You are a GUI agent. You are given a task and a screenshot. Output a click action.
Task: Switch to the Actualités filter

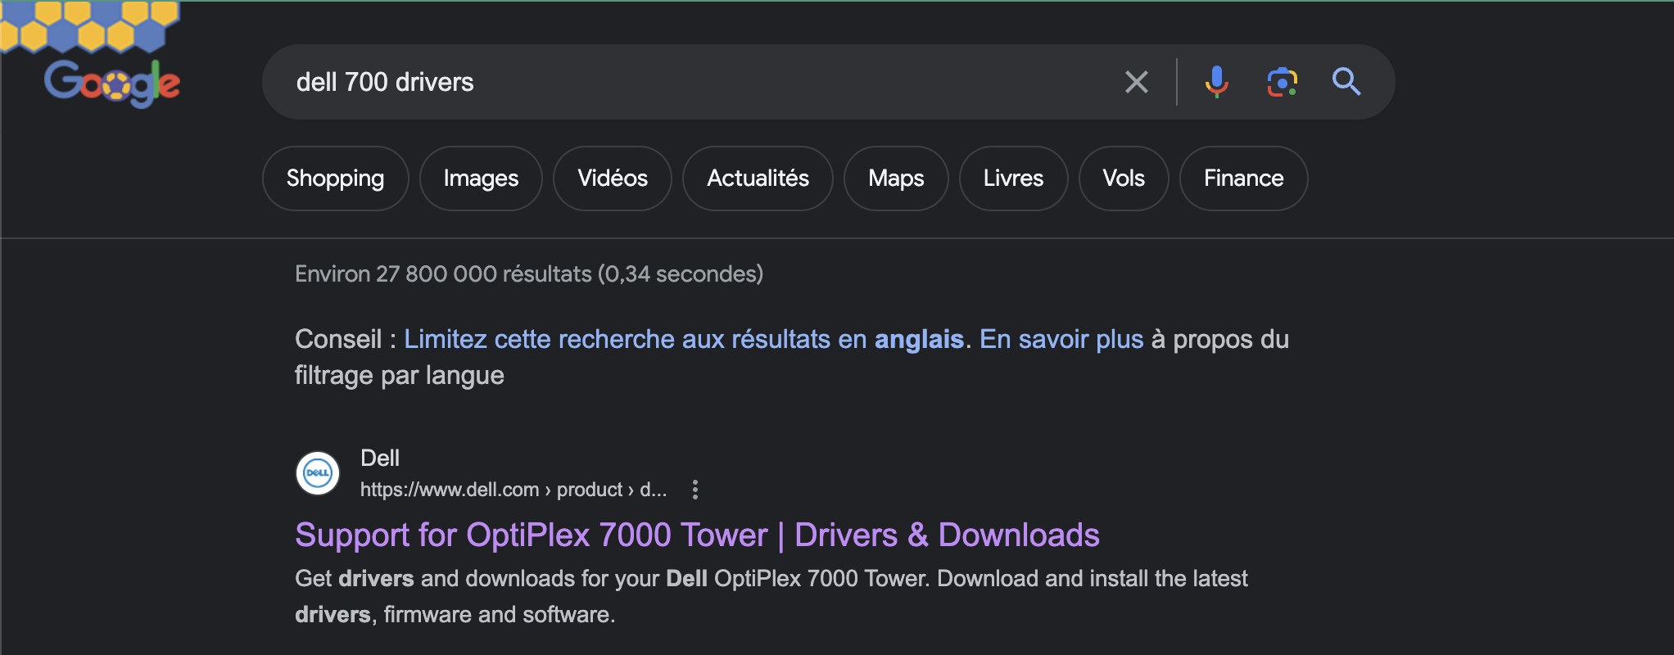click(x=758, y=178)
